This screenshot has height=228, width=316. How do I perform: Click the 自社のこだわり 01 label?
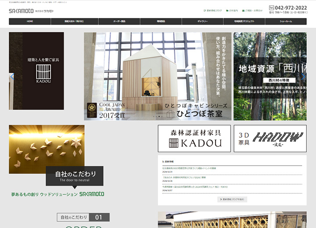click(83, 217)
